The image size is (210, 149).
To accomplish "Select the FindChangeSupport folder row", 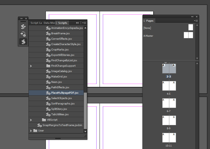I will coord(56,66).
